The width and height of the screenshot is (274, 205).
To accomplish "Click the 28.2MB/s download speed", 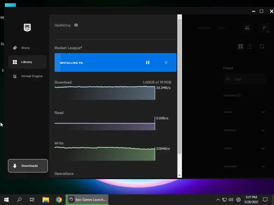I will (x=163, y=88).
